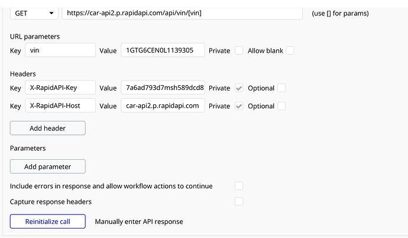Enable the Allow blank checkbox

coord(290,51)
